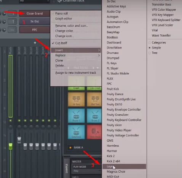Pick Kick 2 x64 from the plugin list
The height and width of the screenshot is (178, 182).
tap(113, 161)
